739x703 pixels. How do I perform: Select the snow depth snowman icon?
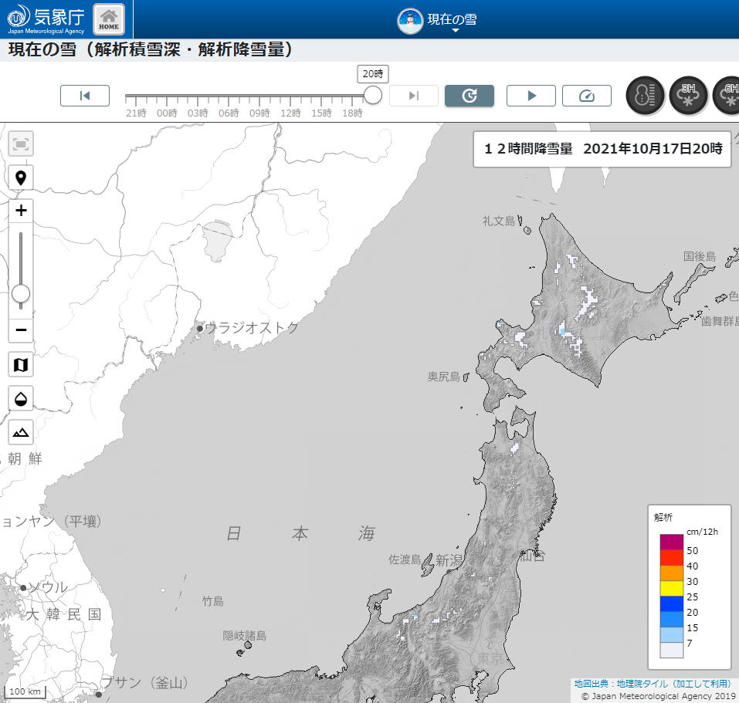click(x=645, y=96)
